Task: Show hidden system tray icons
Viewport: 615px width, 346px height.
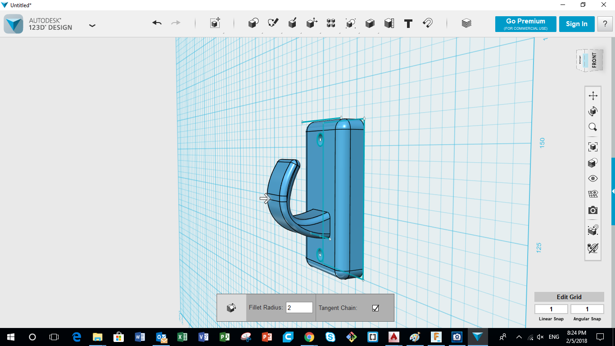Action: pos(519,337)
